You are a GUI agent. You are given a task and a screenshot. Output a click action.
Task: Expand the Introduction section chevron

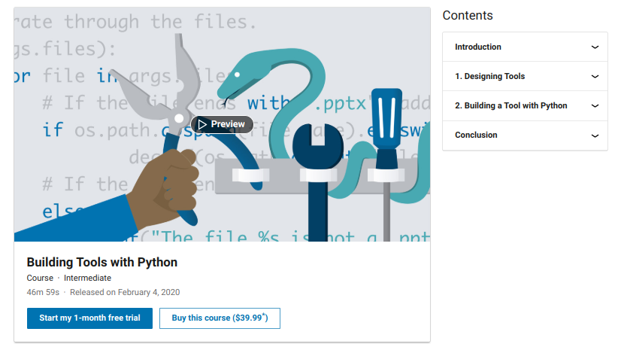pyautogui.click(x=595, y=47)
